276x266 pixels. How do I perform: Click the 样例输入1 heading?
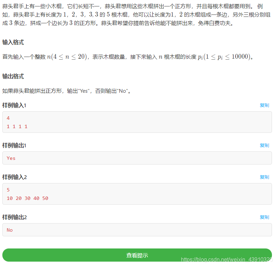14,105
